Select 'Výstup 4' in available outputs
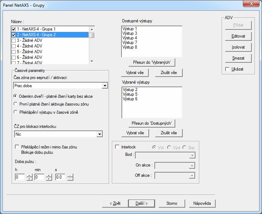The width and height of the screenshot is (262, 214). click(x=130, y=38)
